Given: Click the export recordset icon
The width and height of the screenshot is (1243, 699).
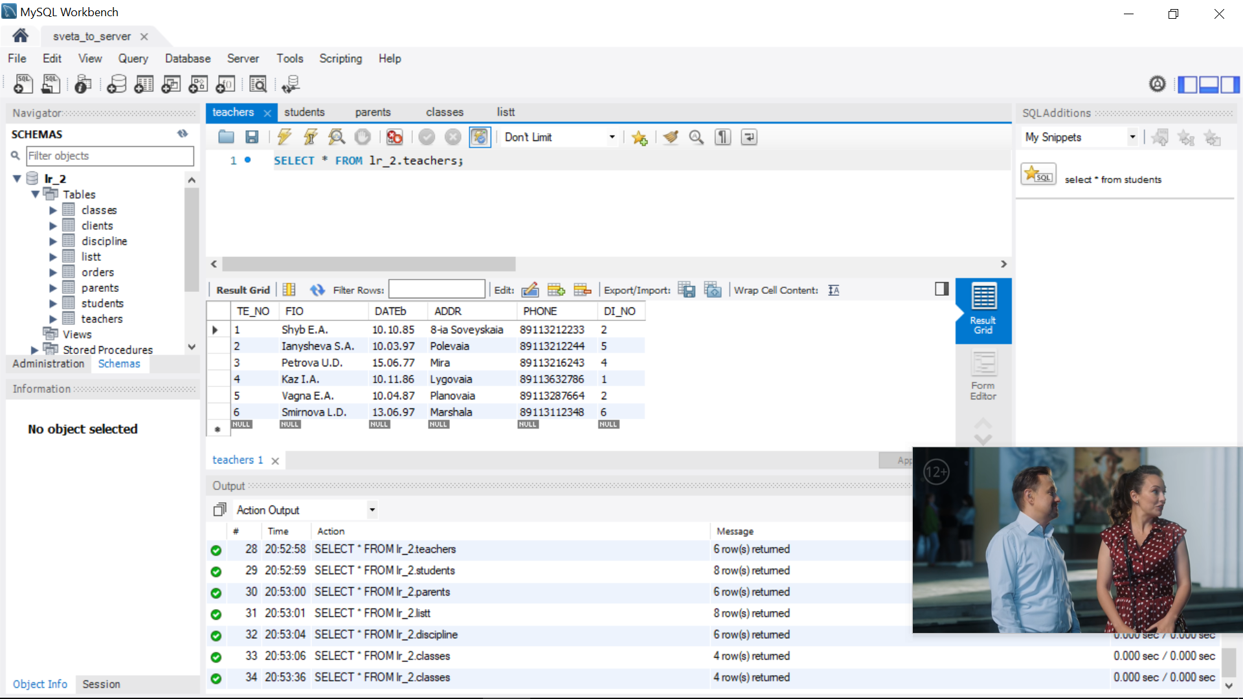Looking at the screenshot, I should [686, 290].
